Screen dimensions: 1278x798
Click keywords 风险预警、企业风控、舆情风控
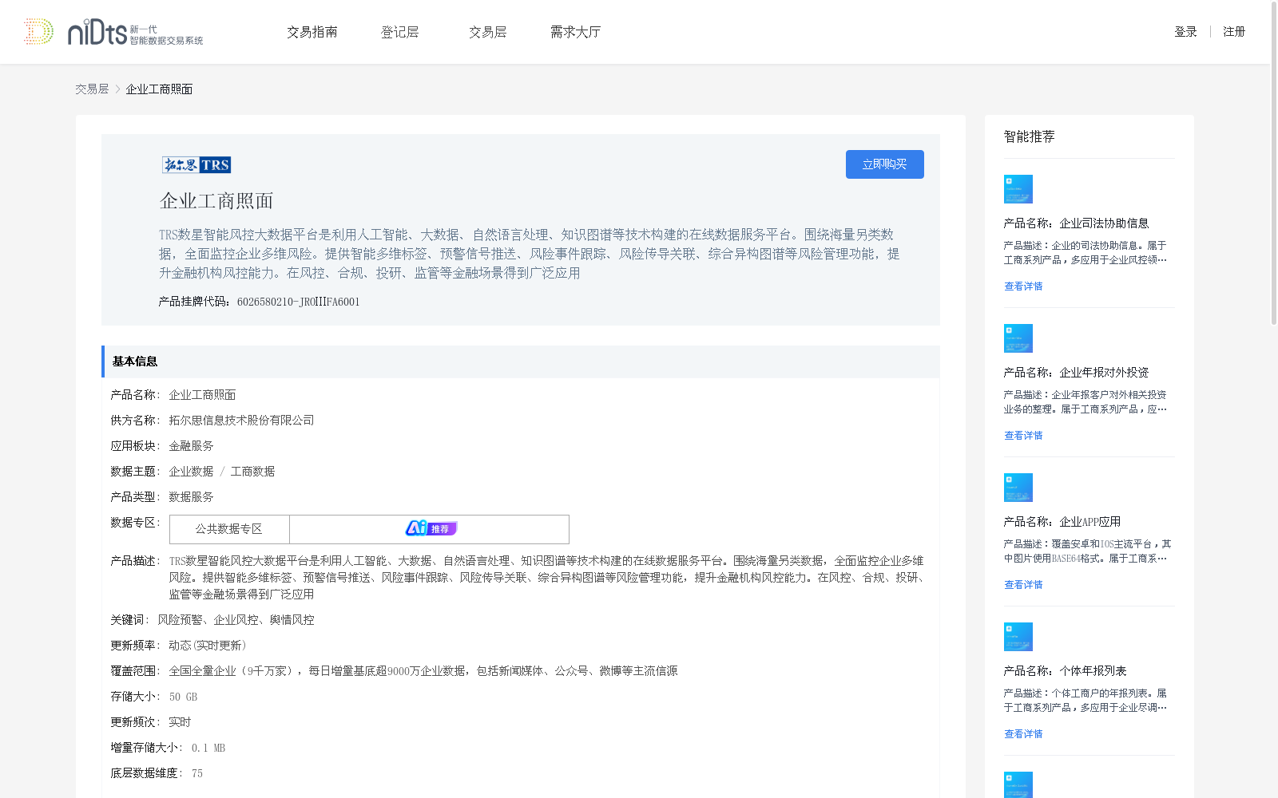tap(236, 620)
